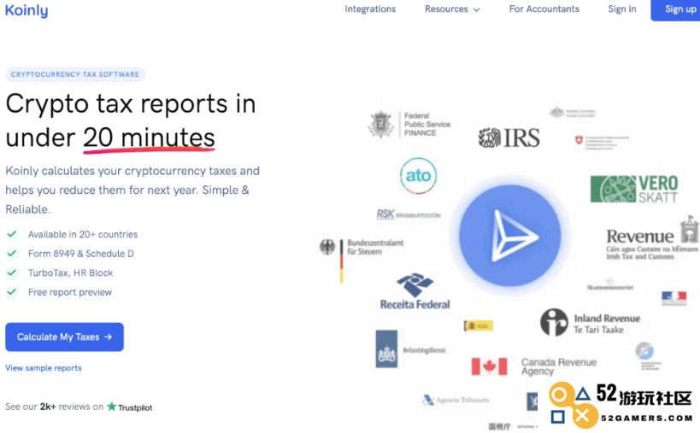Viewport: 700px width, 433px height.
Task: Click the Inland Revenue Te Tari Taake logo
Action: point(591,322)
